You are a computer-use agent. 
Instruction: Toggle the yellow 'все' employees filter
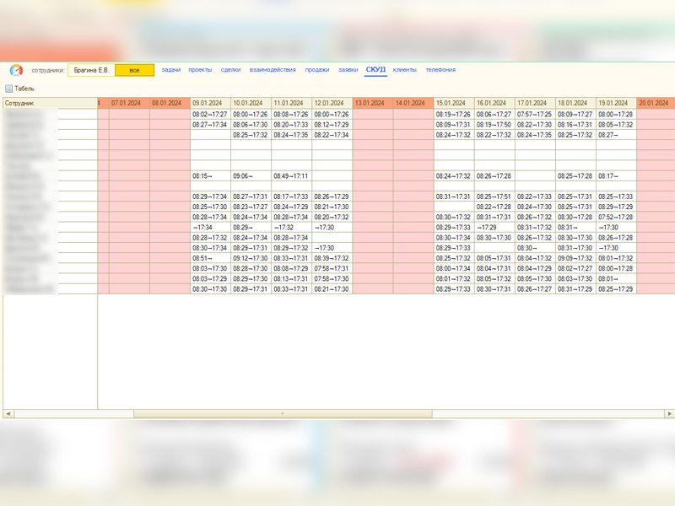pos(134,71)
